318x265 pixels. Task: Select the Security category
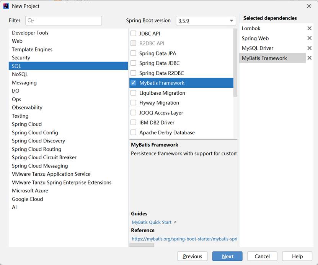click(x=68, y=58)
